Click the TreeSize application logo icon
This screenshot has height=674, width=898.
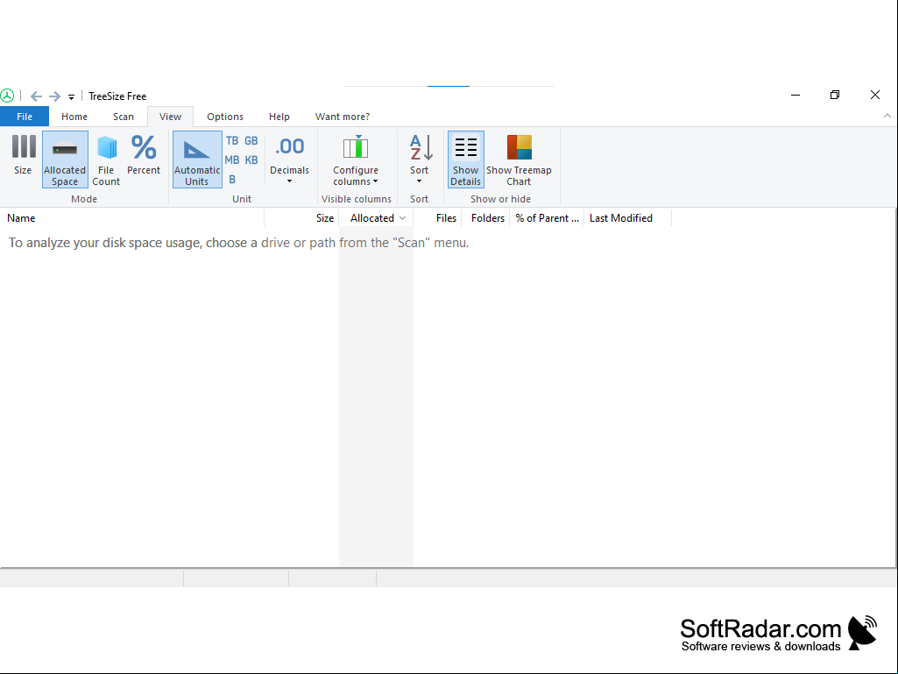pyautogui.click(x=7, y=96)
